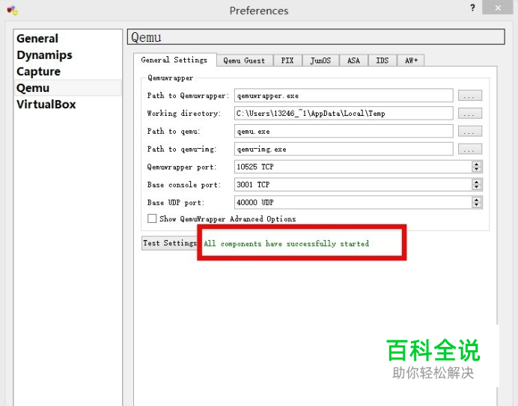Open the ASA tab
The height and width of the screenshot is (406, 518).
coord(353,61)
